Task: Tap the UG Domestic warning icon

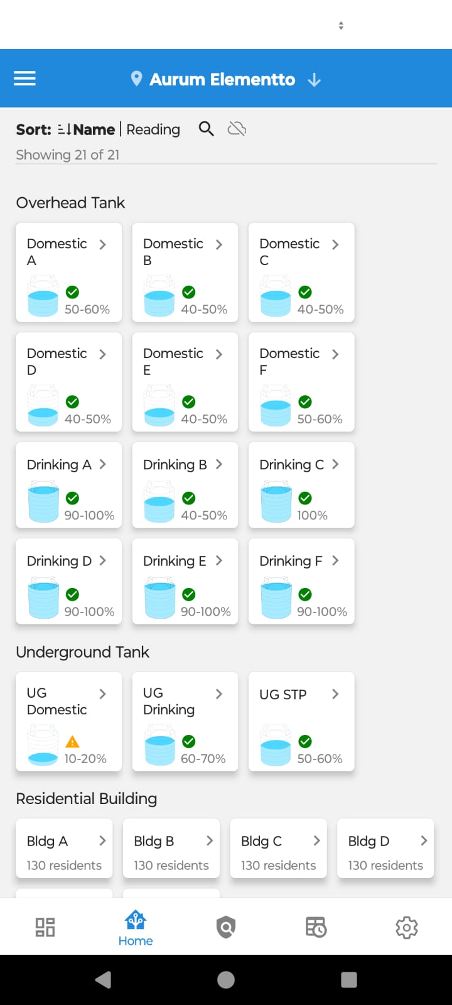Action: [73, 742]
